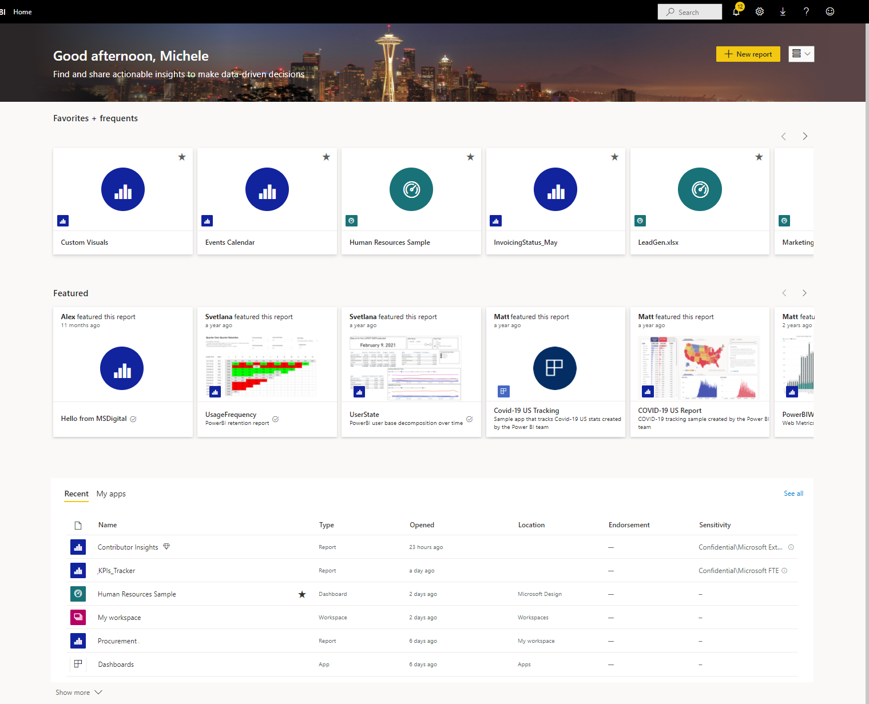Open Procurement report link
The width and height of the screenshot is (869, 704).
[x=117, y=641]
